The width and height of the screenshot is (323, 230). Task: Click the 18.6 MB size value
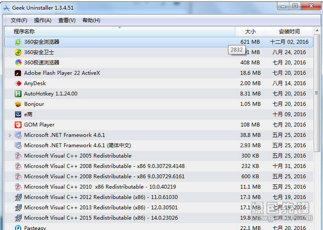coord(250,73)
